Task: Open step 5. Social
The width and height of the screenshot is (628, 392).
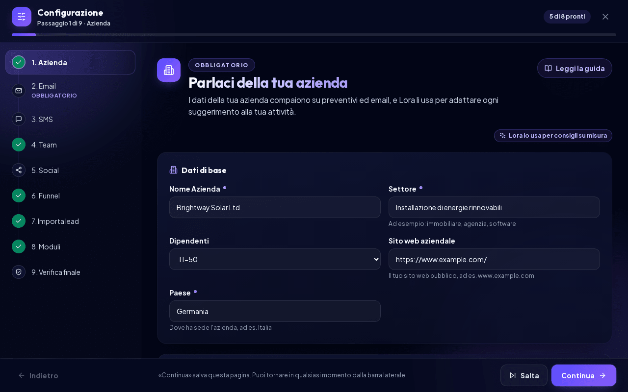Action: tap(70, 170)
